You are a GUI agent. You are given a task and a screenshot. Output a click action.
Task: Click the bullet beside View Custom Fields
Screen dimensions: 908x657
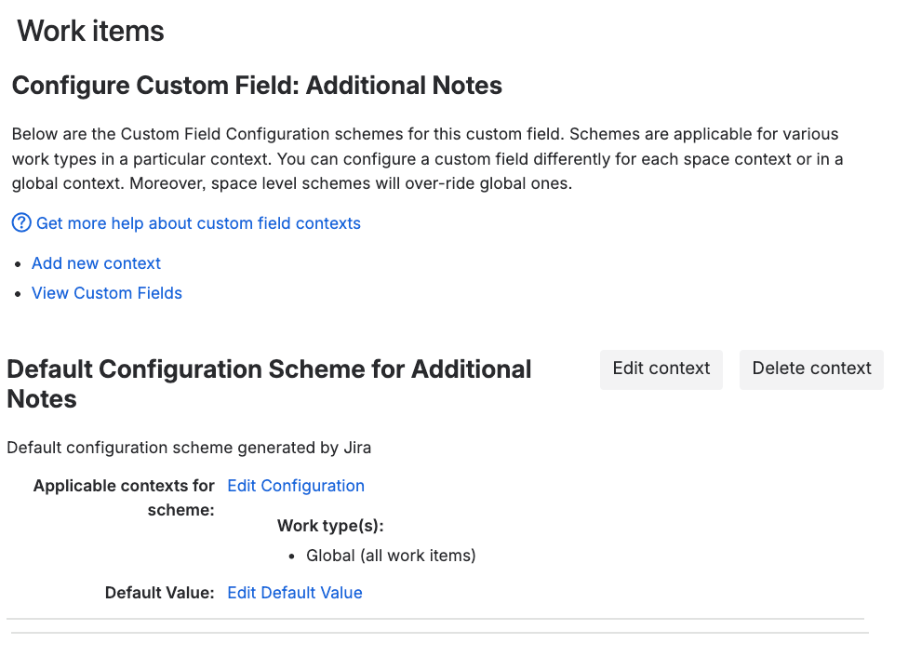pos(19,294)
